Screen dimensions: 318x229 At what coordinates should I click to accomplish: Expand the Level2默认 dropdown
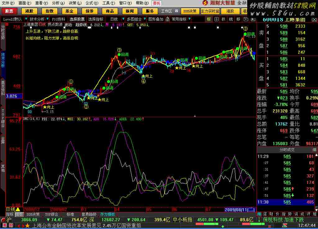point(26,19)
